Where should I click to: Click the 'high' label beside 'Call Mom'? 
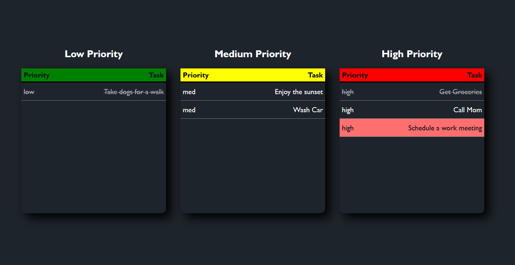pyautogui.click(x=348, y=110)
